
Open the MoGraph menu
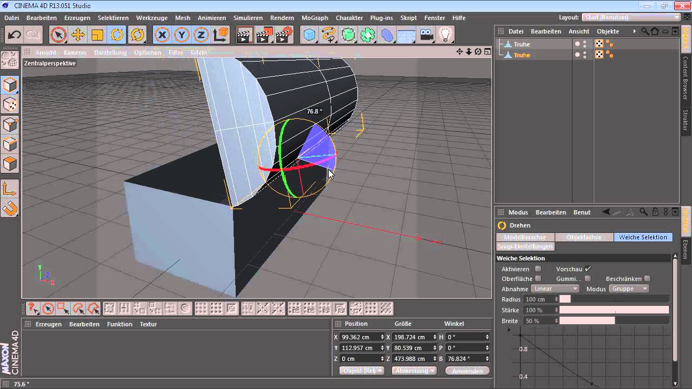click(x=315, y=18)
